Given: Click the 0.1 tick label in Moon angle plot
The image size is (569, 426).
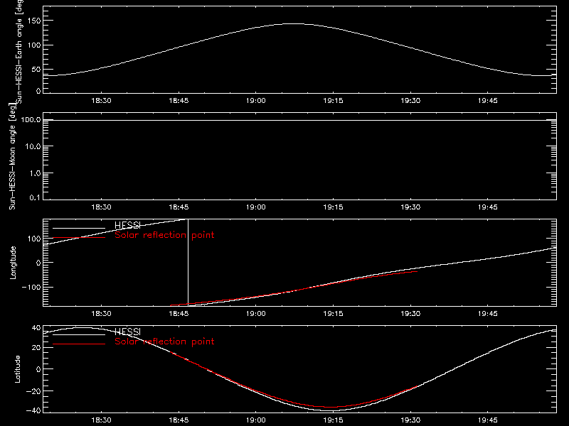Looking at the screenshot, I should tap(35, 198).
